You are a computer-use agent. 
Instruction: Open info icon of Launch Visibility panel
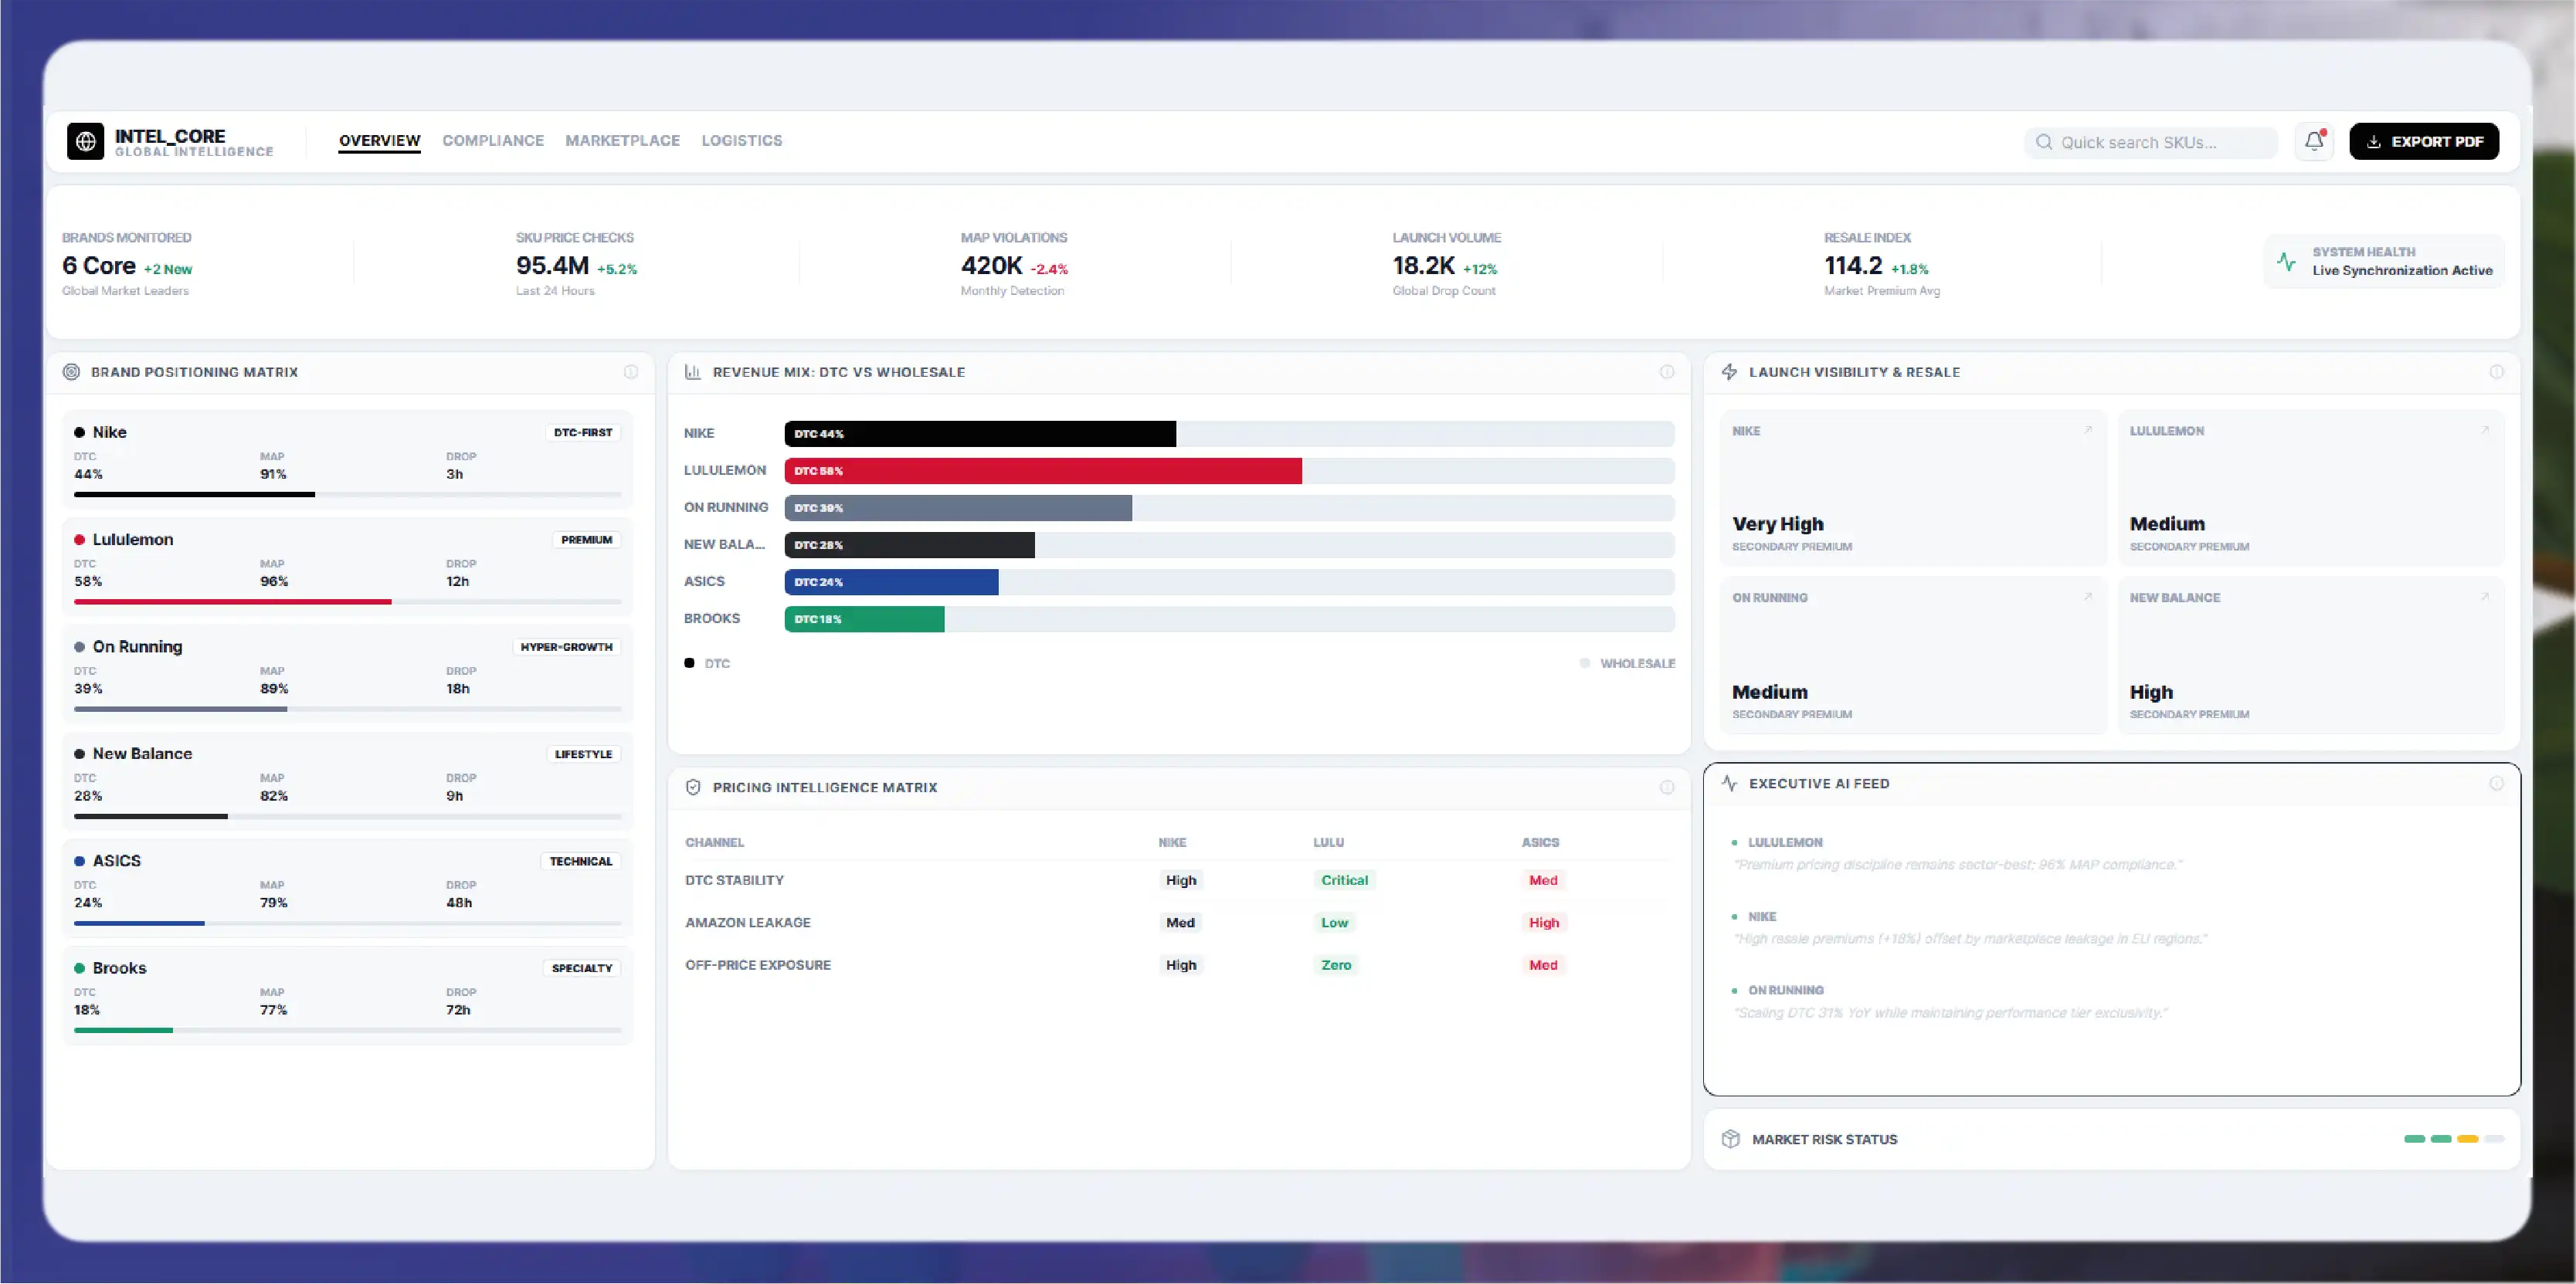point(2497,371)
